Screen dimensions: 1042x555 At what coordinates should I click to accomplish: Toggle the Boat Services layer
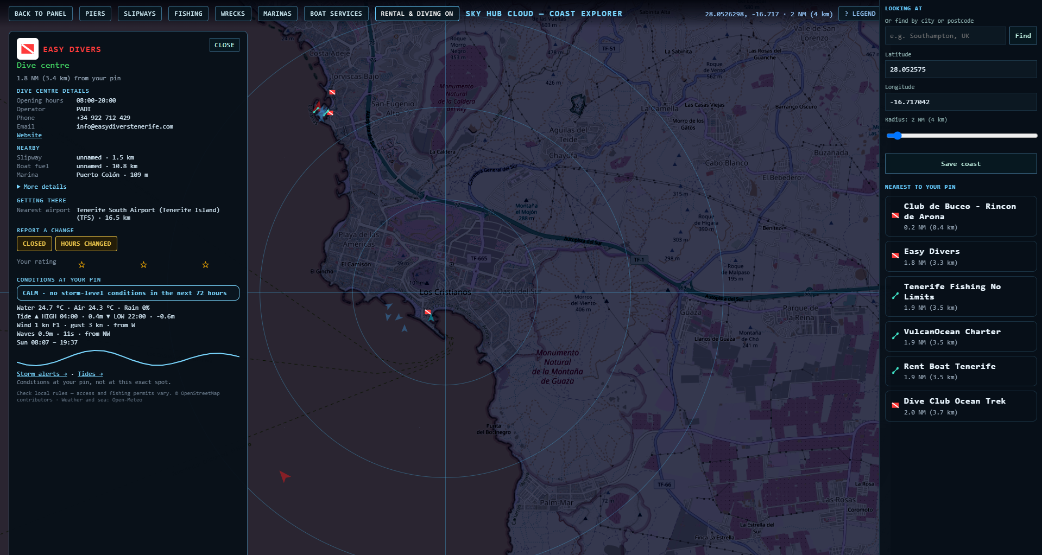point(336,14)
